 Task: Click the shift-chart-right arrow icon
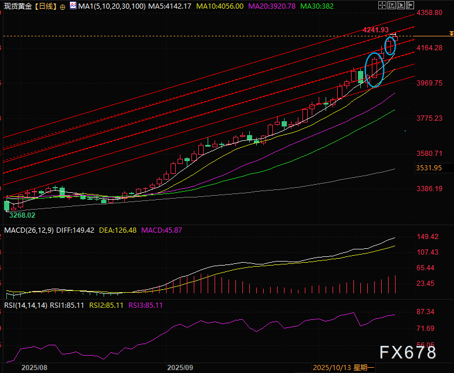coord(410,5)
